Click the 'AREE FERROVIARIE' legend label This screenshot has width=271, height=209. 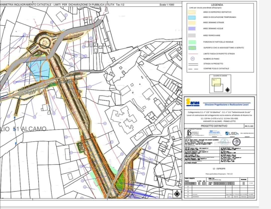212,35
